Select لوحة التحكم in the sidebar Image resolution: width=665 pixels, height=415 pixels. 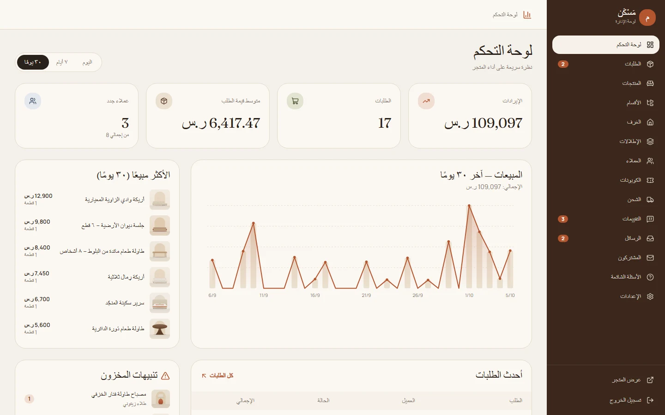click(x=605, y=45)
